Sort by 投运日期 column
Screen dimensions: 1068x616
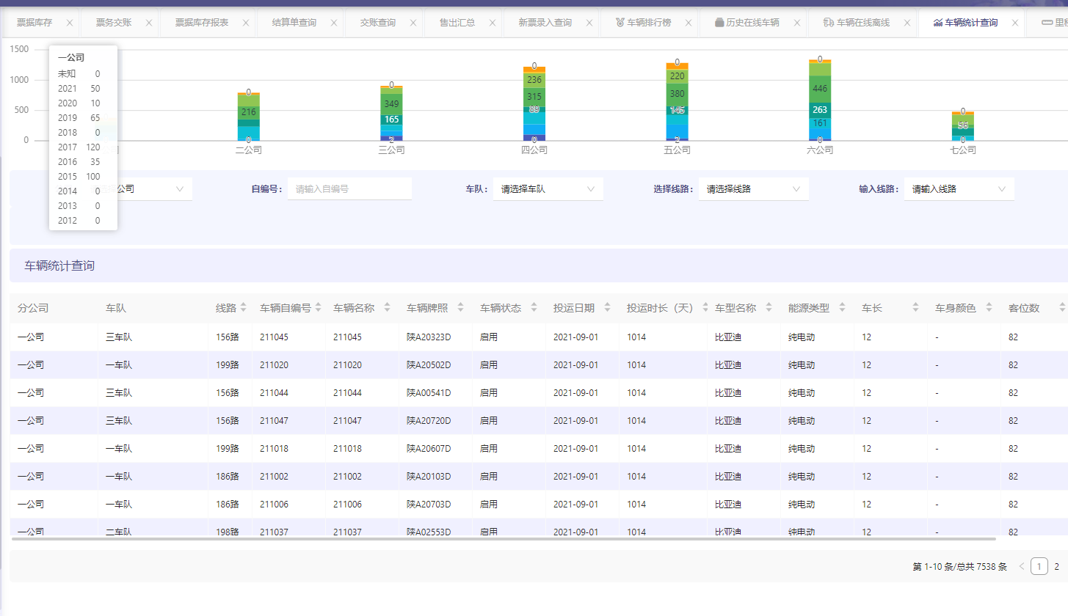pyautogui.click(x=608, y=308)
